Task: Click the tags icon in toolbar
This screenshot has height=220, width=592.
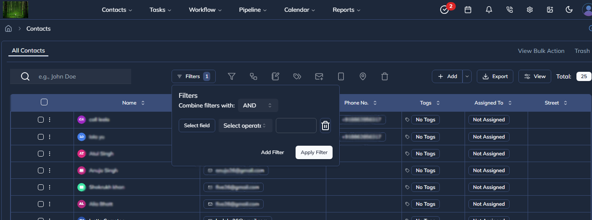Action: [x=297, y=76]
